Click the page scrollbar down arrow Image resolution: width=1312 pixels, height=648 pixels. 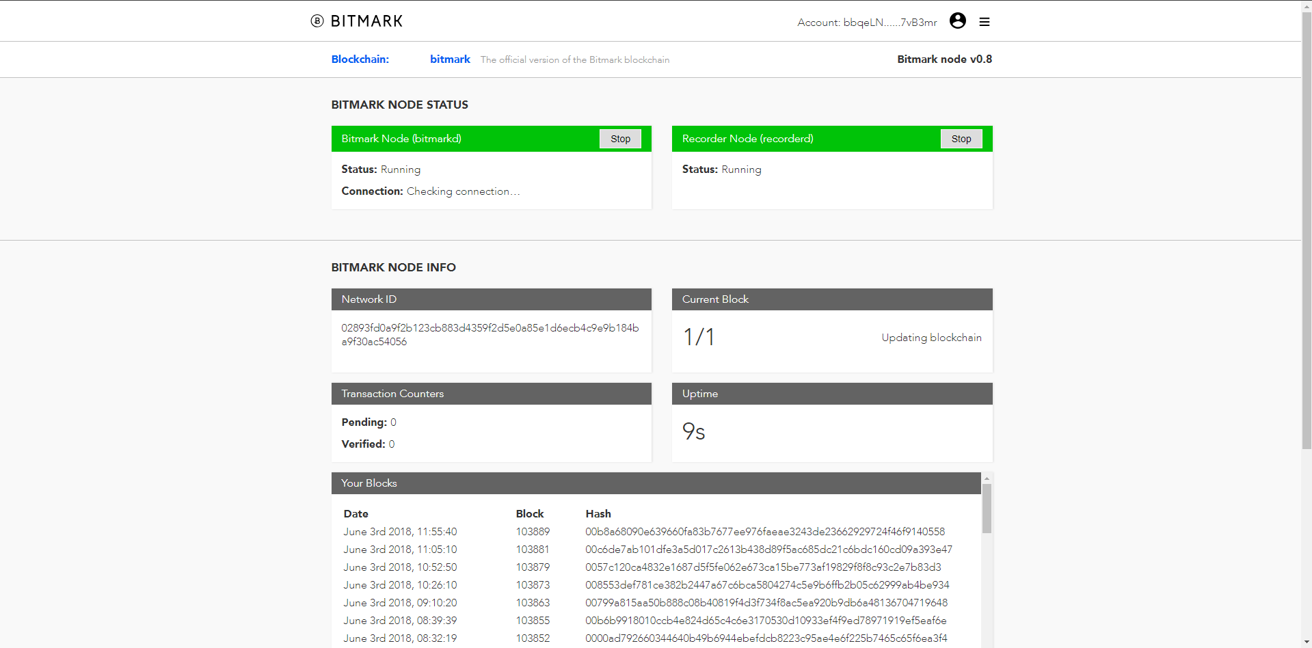[1307, 643]
